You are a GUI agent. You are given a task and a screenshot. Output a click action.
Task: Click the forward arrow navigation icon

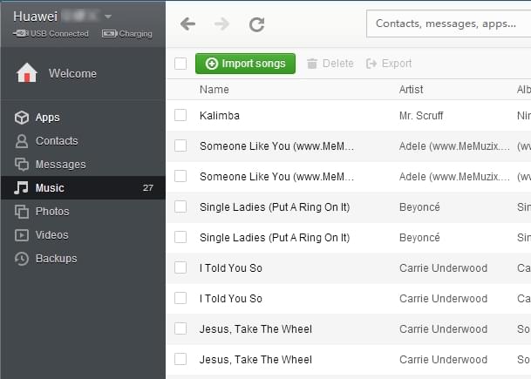click(x=221, y=24)
